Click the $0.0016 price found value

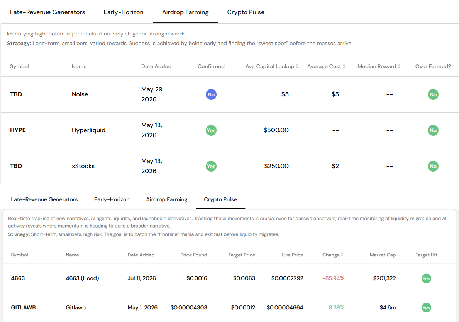pos(197,278)
